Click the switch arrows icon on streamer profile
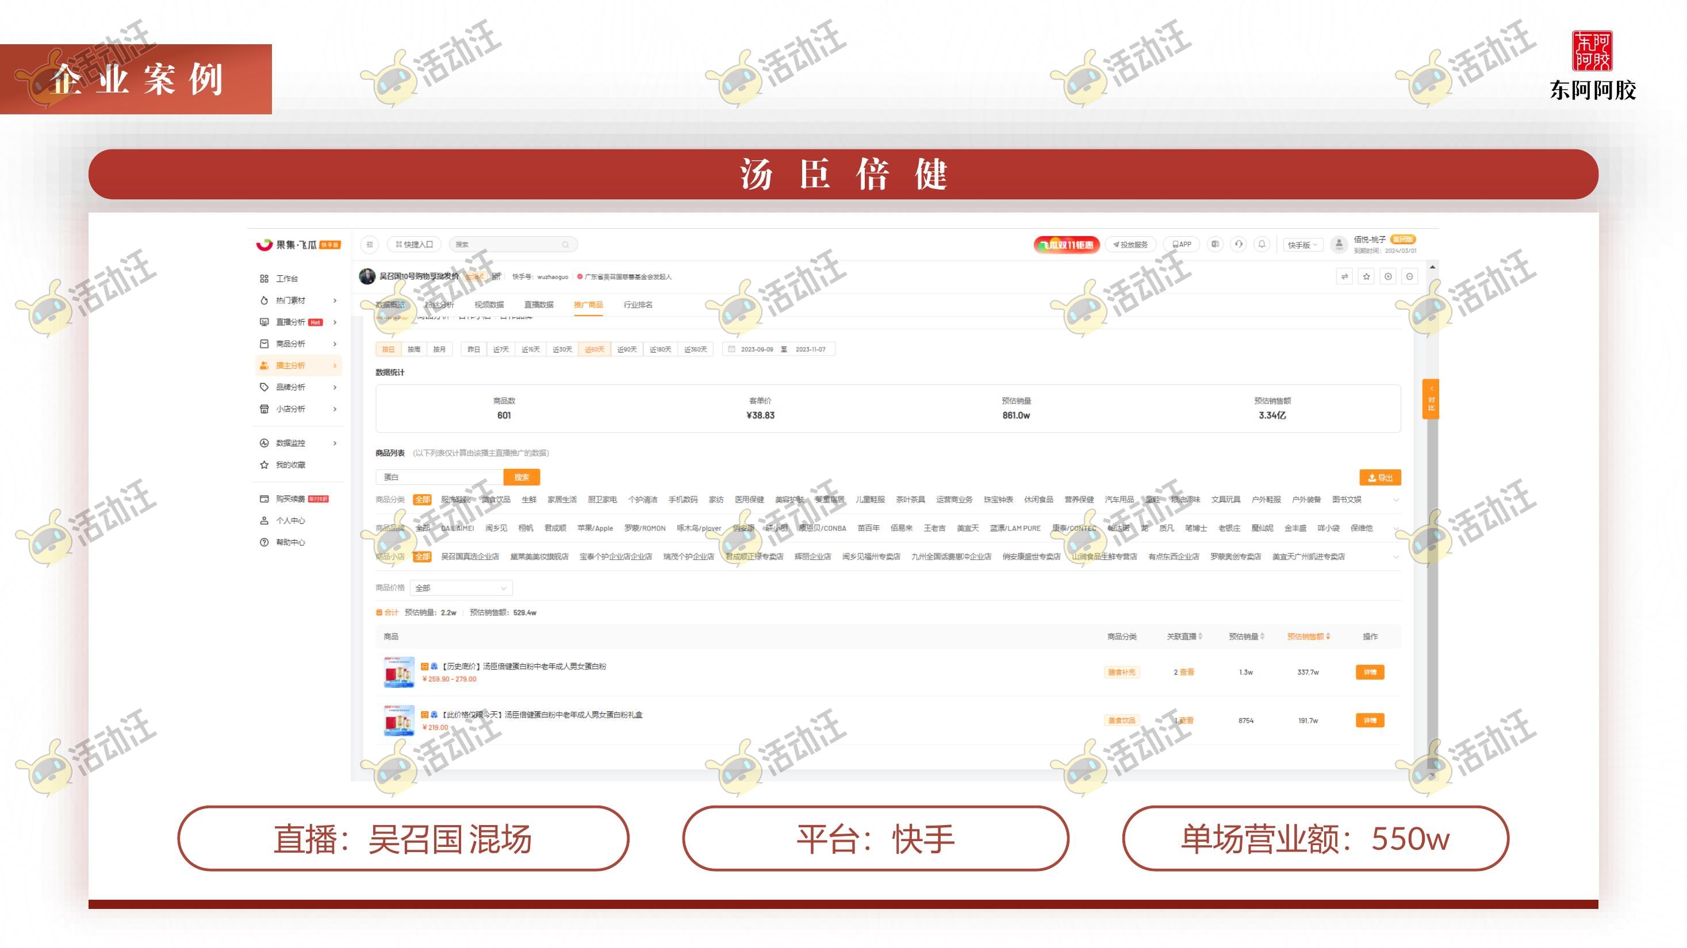 click(1344, 277)
